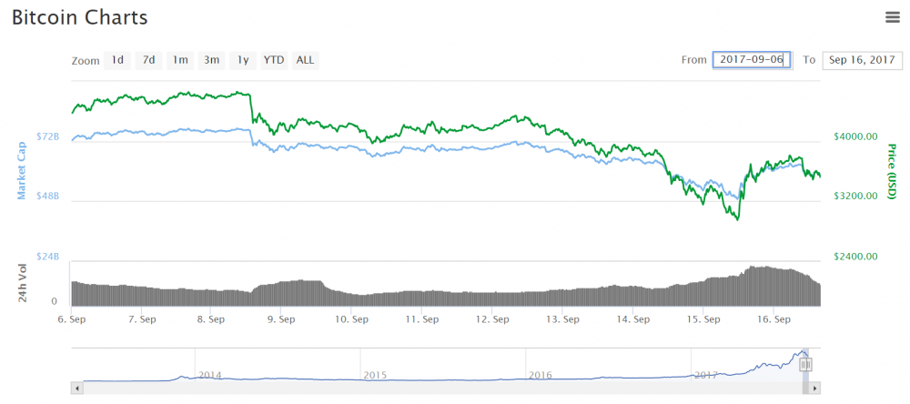The width and height of the screenshot is (910, 404).
Task: Click the navigator scrollbar track
Action: tap(445, 388)
